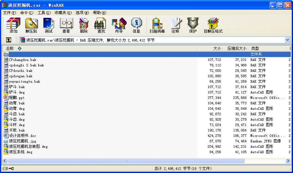Viewport: 293px width, 173px height.
Task: Select file 液压挖掘机总装图.dwg
Action: 28,146
